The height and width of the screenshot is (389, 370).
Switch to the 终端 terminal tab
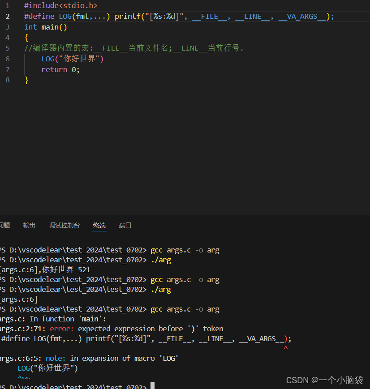coord(99,225)
